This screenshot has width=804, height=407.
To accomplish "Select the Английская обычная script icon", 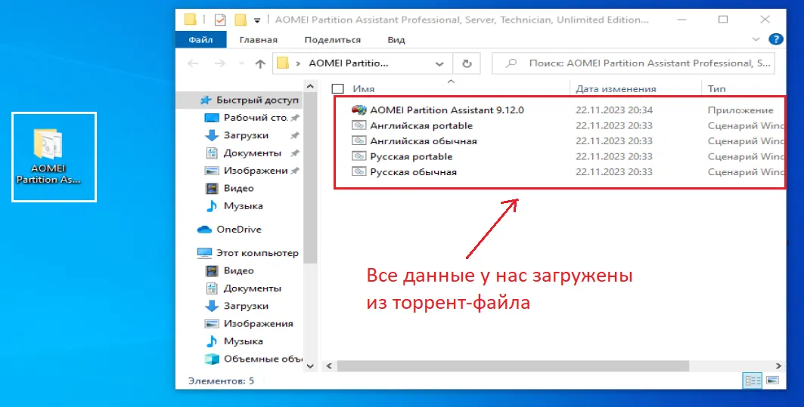I will [x=359, y=140].
